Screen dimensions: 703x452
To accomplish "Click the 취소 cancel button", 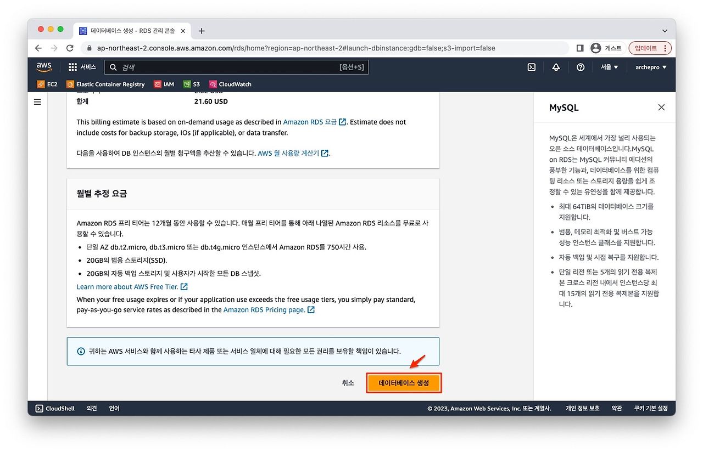I will (x=348, y=383).
